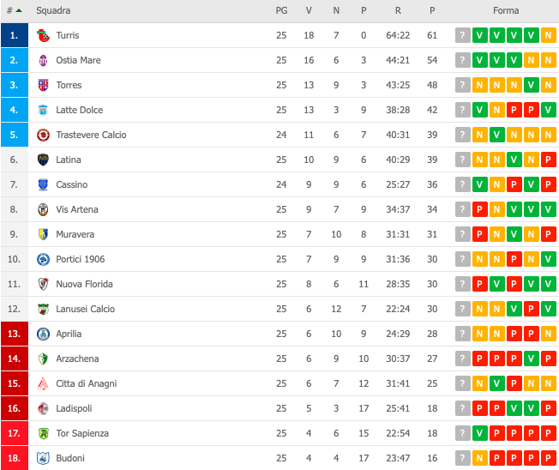This screenshot has height=470, width=559.
Task: Click the grey ? next-match box for Turris
Action: [x=462, y=35]
